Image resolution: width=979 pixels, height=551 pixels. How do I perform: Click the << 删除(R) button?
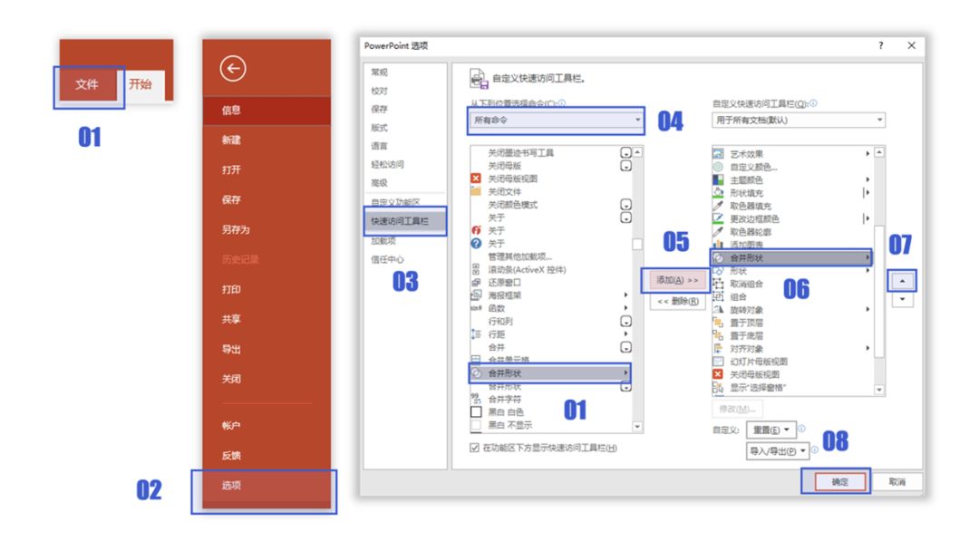pyautogui.click(x=677, y=302)
